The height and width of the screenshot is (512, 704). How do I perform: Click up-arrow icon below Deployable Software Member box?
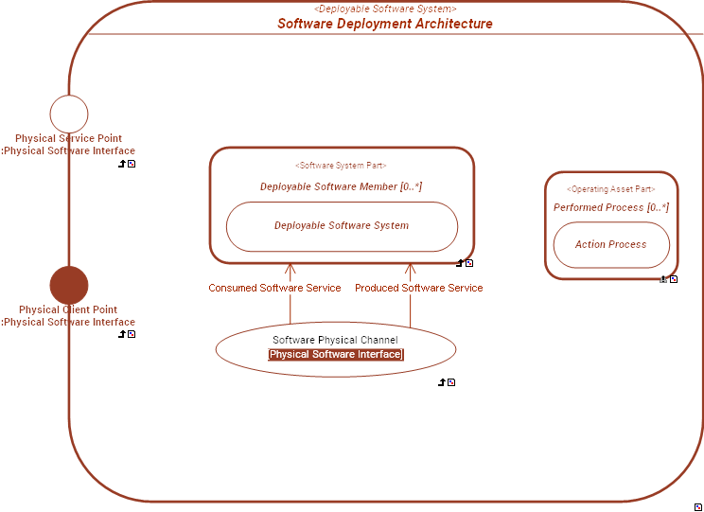pyautogui.click(x=460, y=264)
